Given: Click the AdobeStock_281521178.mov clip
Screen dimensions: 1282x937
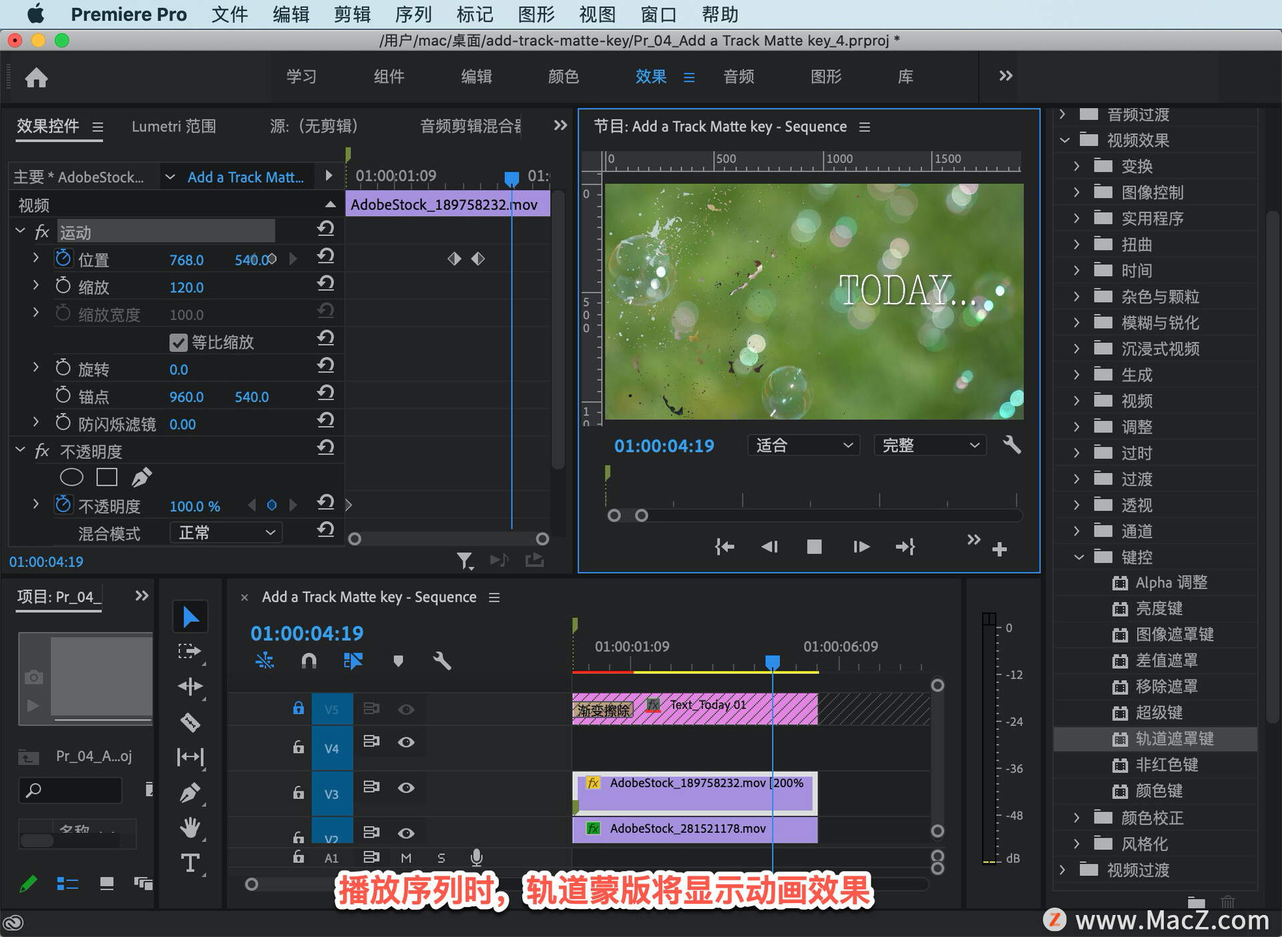Looking at the screenshot, I should (x=694, y=829).
